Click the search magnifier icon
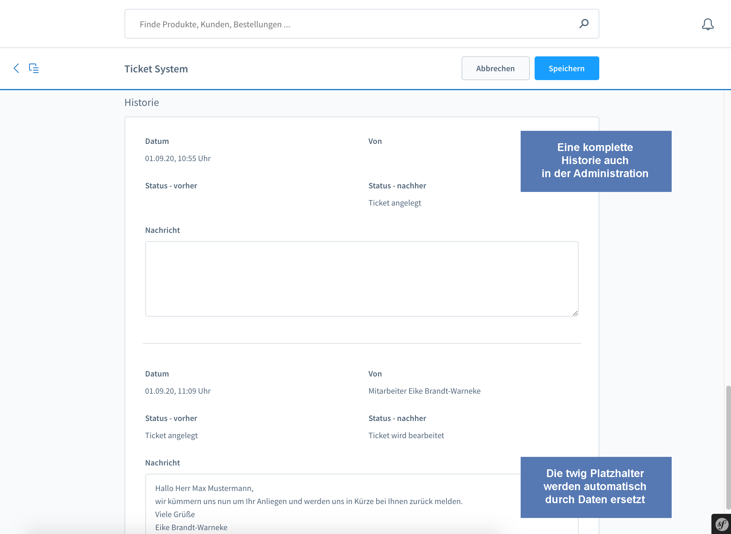This screenshot has height=534, width=731. (584, 24)
